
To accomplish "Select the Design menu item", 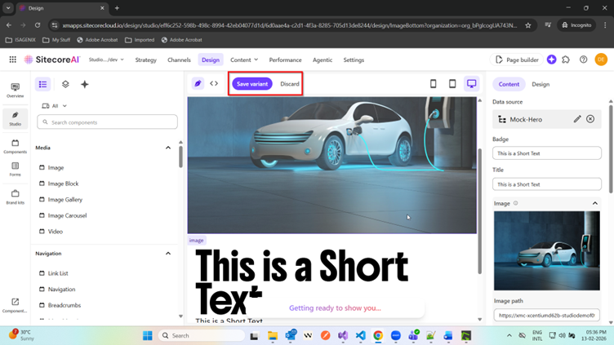I will (211, 60).
